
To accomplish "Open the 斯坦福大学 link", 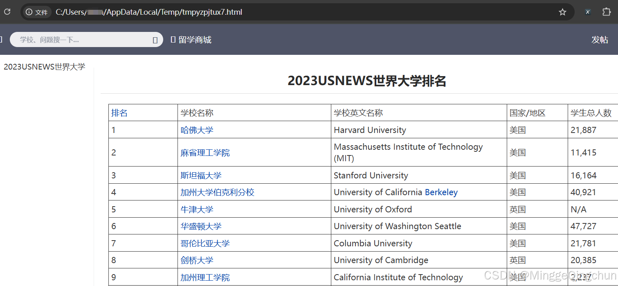I will pyautogui.click(x=201, y=176).
